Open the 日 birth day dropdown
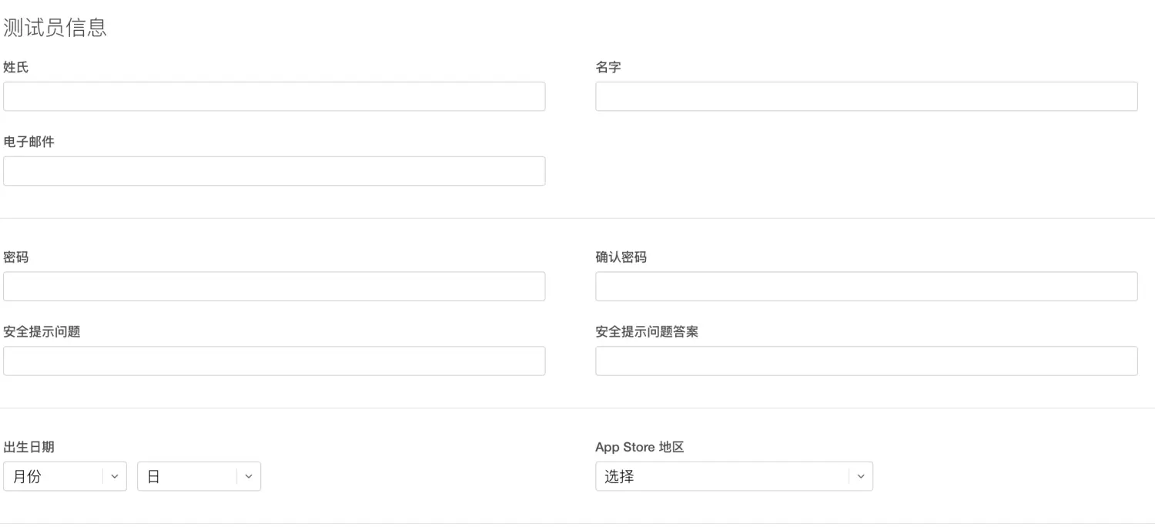Screen dimensions: 1155x527 coord(199,476)
